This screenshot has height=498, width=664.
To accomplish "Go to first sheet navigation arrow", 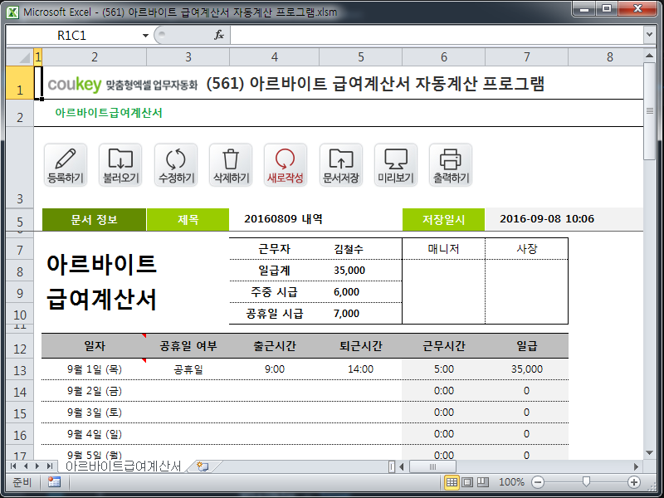I will (x=13, y=466).
